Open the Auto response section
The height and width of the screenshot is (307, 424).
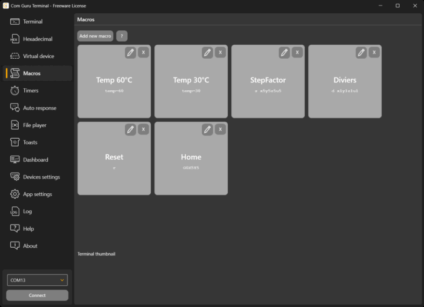click(x=39, y=108)
